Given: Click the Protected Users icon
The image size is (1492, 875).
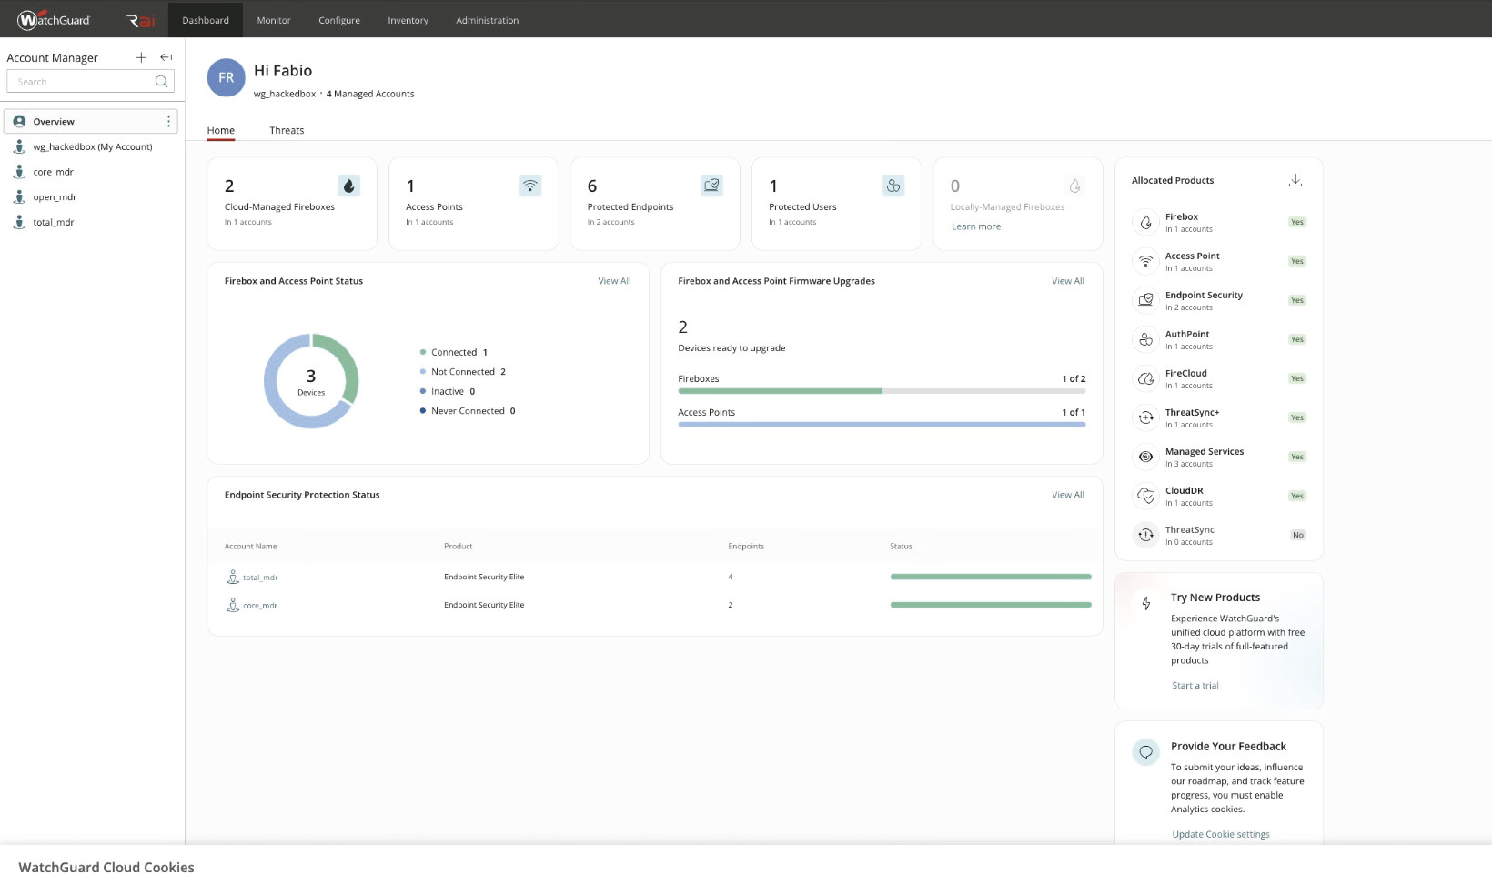Looking at the screenshot, I should pos(893,186).
